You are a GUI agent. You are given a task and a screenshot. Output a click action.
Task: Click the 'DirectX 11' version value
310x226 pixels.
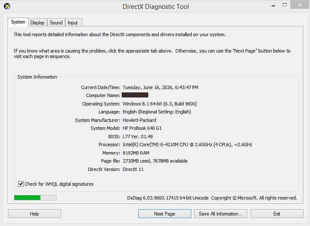pos(133,169)
